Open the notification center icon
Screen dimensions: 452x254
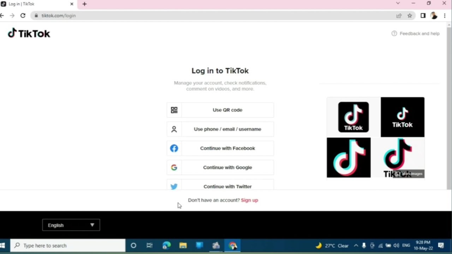pos(441,246)
